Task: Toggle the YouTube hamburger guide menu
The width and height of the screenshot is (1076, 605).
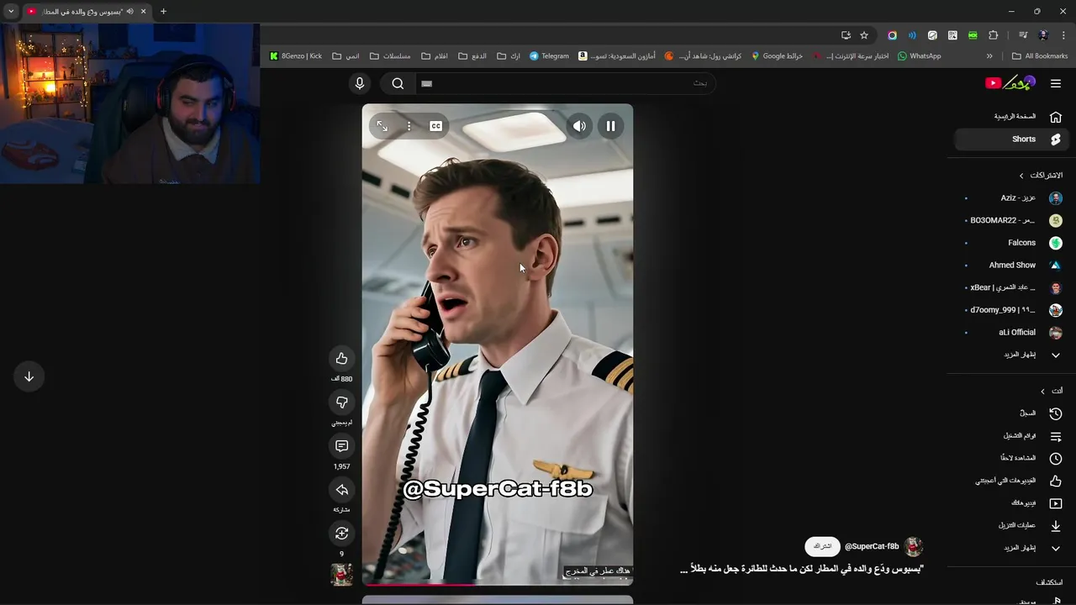Action: (x=1056, y=83)
